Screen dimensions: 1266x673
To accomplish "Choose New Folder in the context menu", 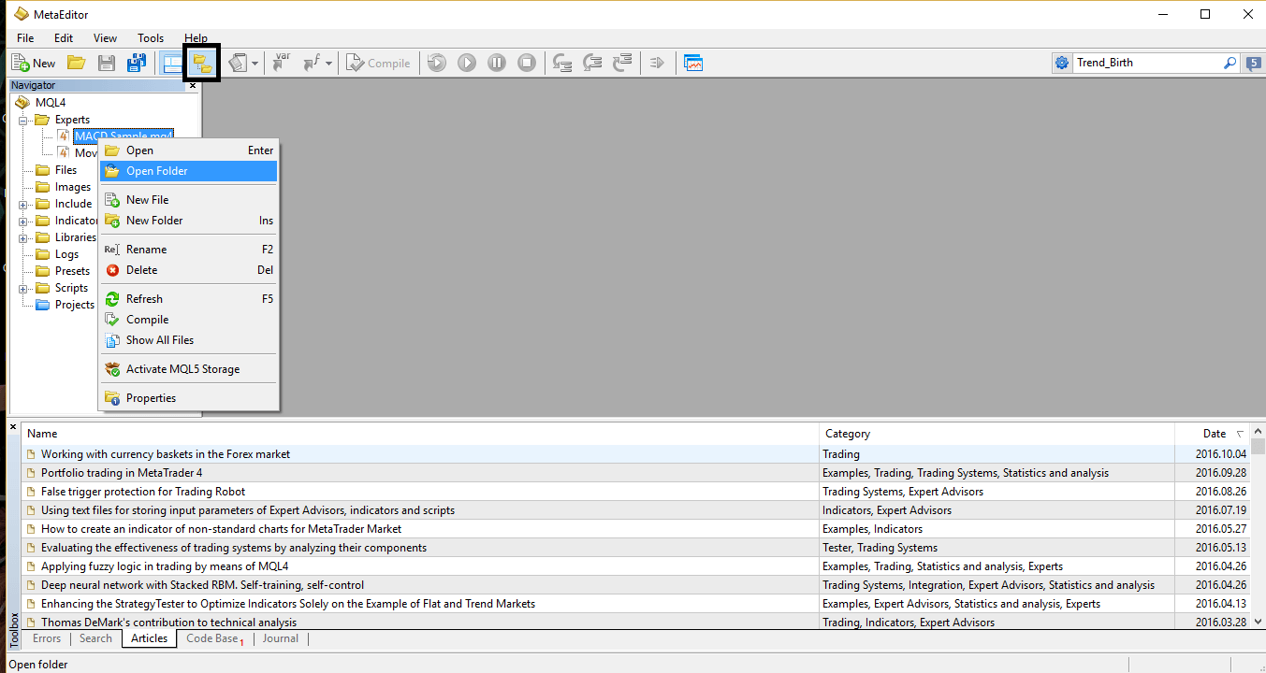I will click(188, 221).
